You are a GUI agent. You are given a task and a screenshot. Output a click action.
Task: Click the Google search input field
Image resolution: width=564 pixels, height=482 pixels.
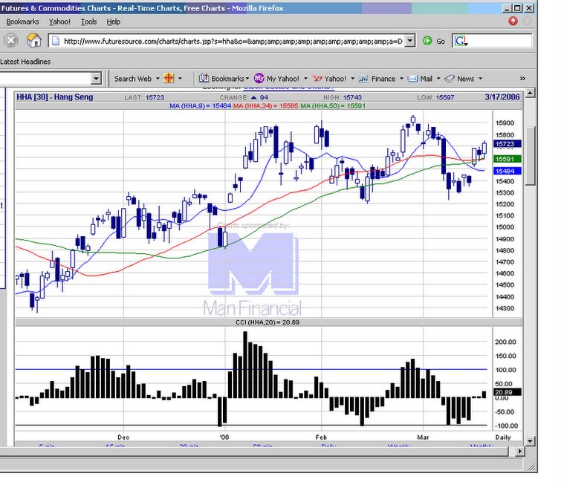tap(500, 41)
